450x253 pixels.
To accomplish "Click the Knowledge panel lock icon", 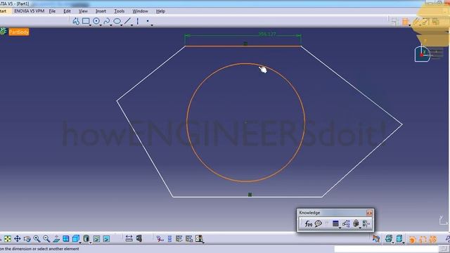I will 356,223.
